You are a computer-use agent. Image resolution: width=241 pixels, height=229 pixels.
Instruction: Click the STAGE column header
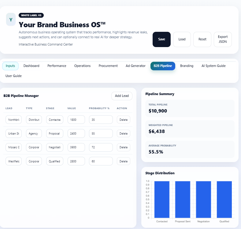[x=50, y=108]
